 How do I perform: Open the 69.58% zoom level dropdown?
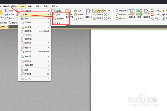[x=114, y=11]
